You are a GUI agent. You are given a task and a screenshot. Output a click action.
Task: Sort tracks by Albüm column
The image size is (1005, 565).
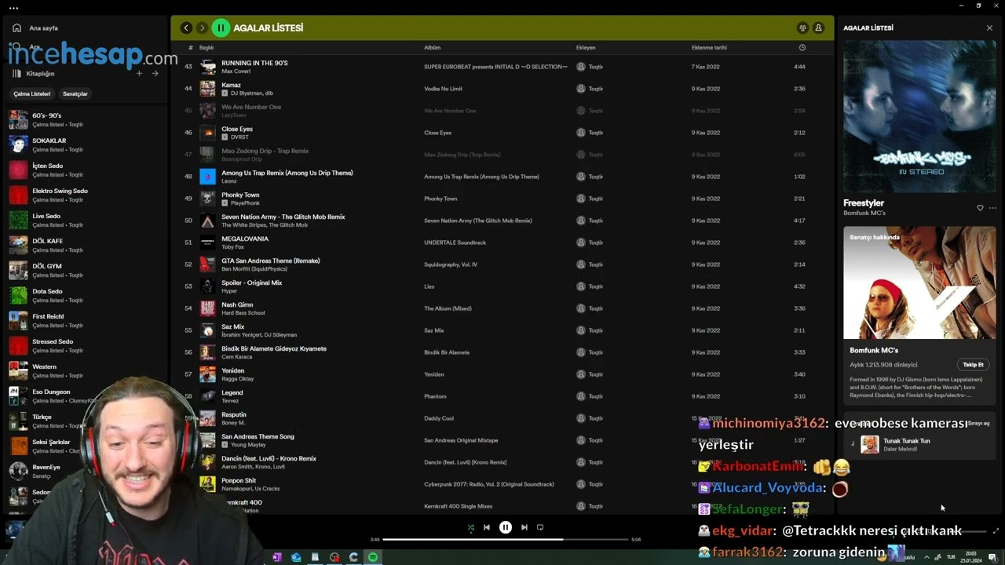433,48
